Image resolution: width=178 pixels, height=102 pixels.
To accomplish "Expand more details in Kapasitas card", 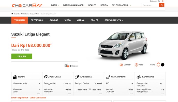I will (100, 94).
